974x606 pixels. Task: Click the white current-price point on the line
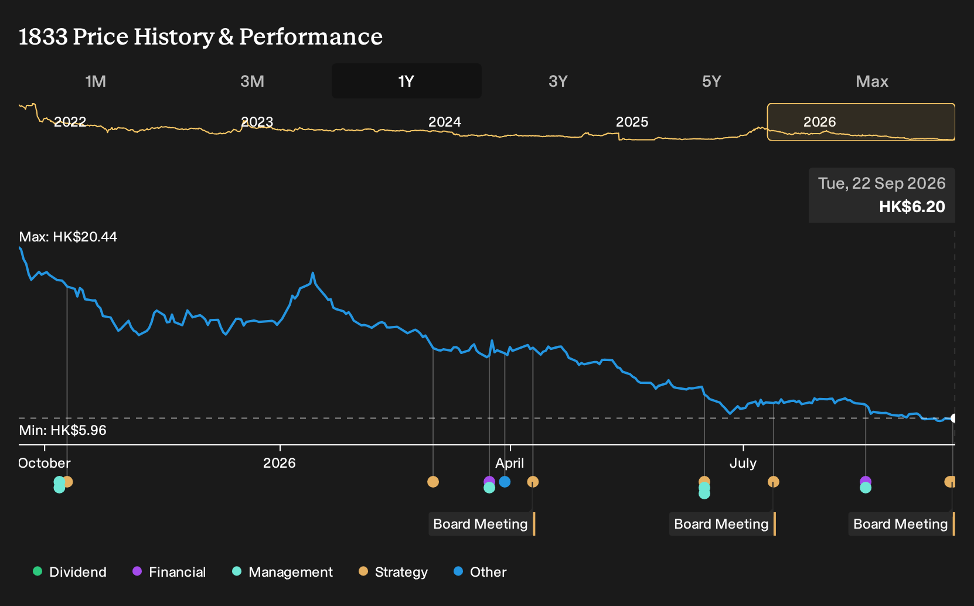[954, 418]
